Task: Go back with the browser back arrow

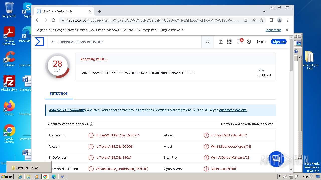Action: (37, 20)
